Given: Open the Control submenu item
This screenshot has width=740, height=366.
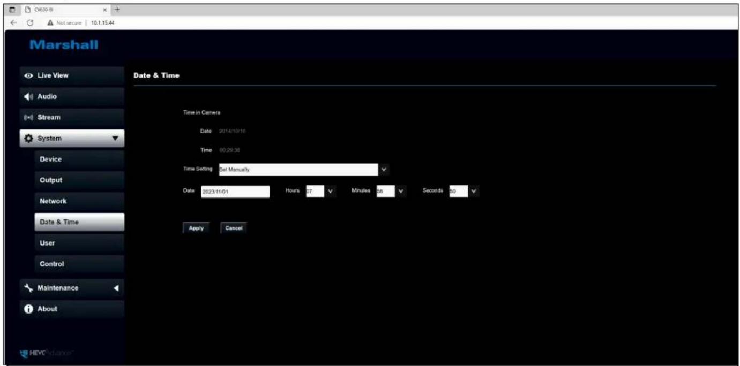Looking at the screenshot, I should 79,264.
